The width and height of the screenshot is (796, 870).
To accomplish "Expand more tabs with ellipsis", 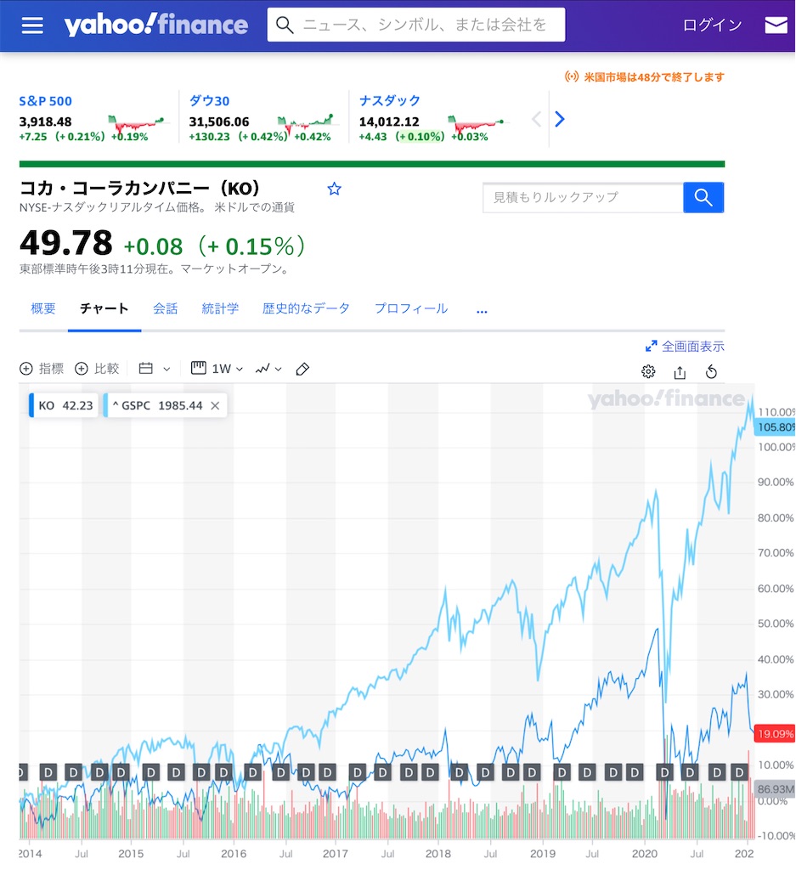I will [x=482, y=311].
